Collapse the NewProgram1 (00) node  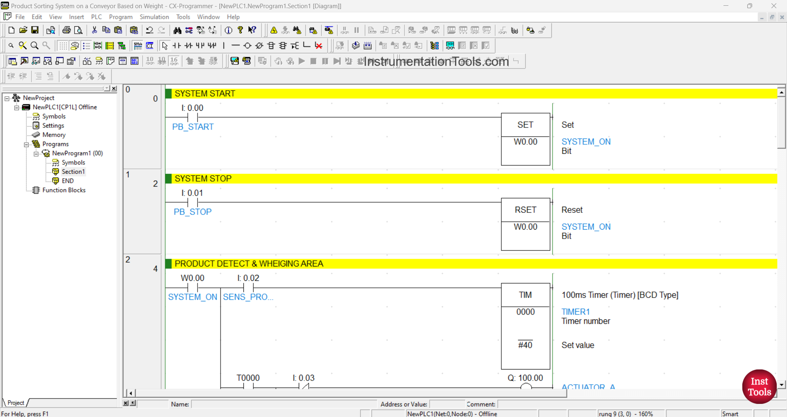[x=36, y=153]
